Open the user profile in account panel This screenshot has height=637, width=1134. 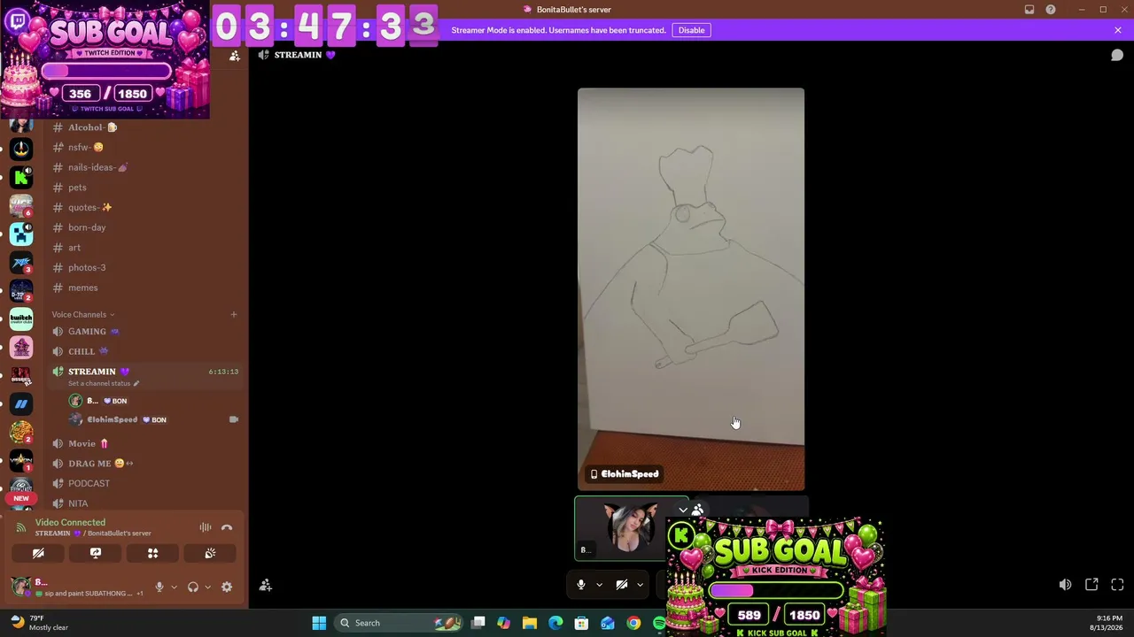coord(78,587)
